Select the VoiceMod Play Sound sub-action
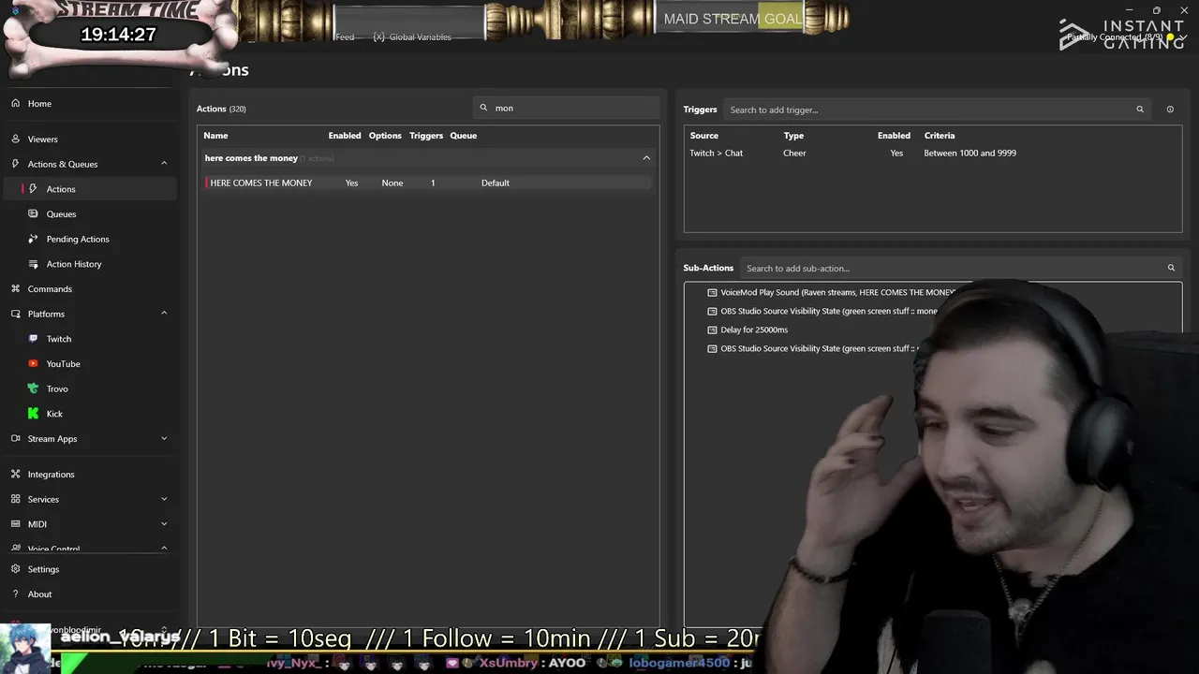Viewport: 1199px width, 674px height. (836, 292)
